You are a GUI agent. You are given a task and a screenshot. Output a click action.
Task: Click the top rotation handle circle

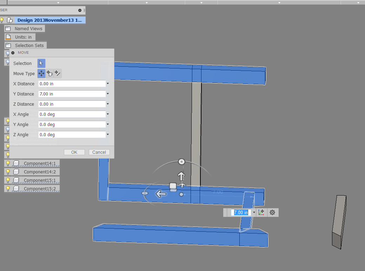point(181,161)
